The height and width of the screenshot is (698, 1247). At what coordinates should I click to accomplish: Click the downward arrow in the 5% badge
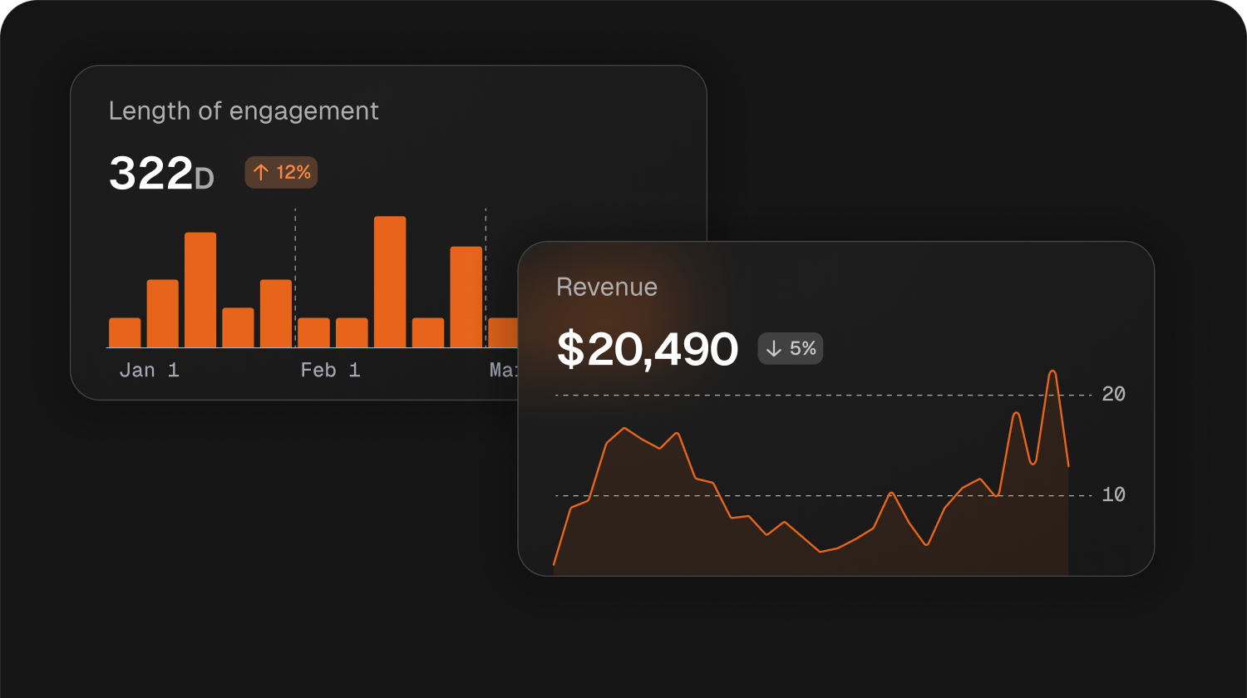775,348
